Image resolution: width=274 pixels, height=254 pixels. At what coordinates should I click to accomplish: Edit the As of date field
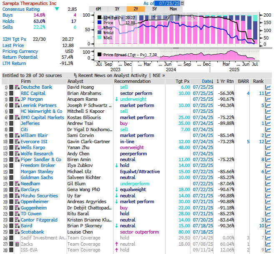168,3
